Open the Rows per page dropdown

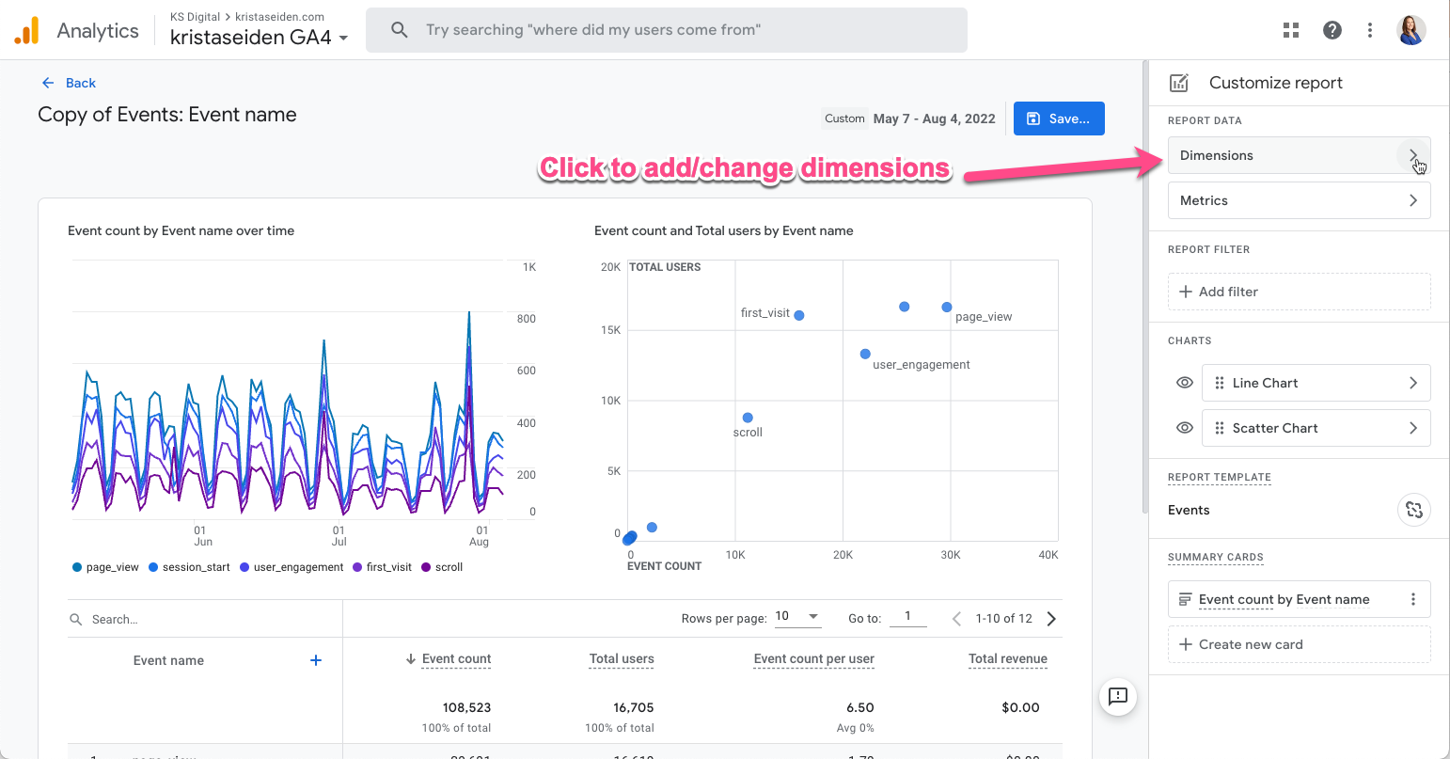coord(796,617)
